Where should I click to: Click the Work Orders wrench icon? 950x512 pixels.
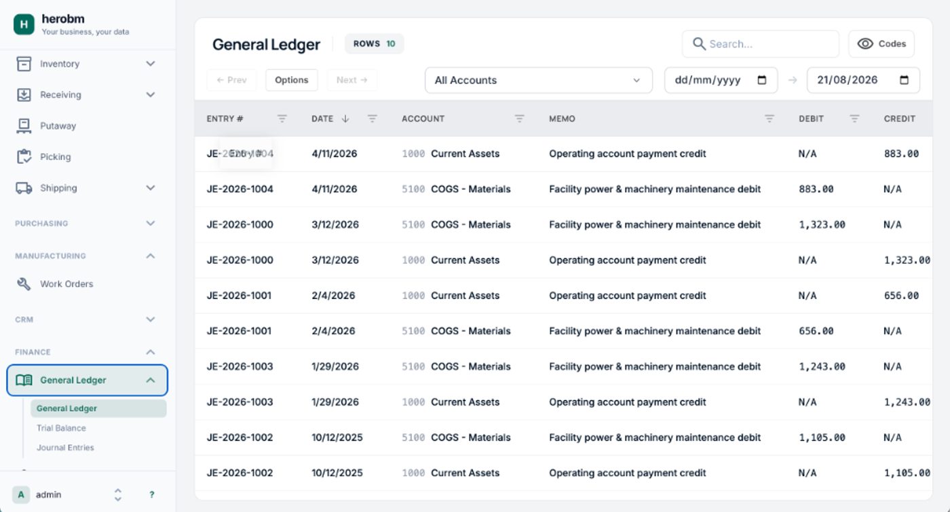pyautogui.click(x=24, y=284)
